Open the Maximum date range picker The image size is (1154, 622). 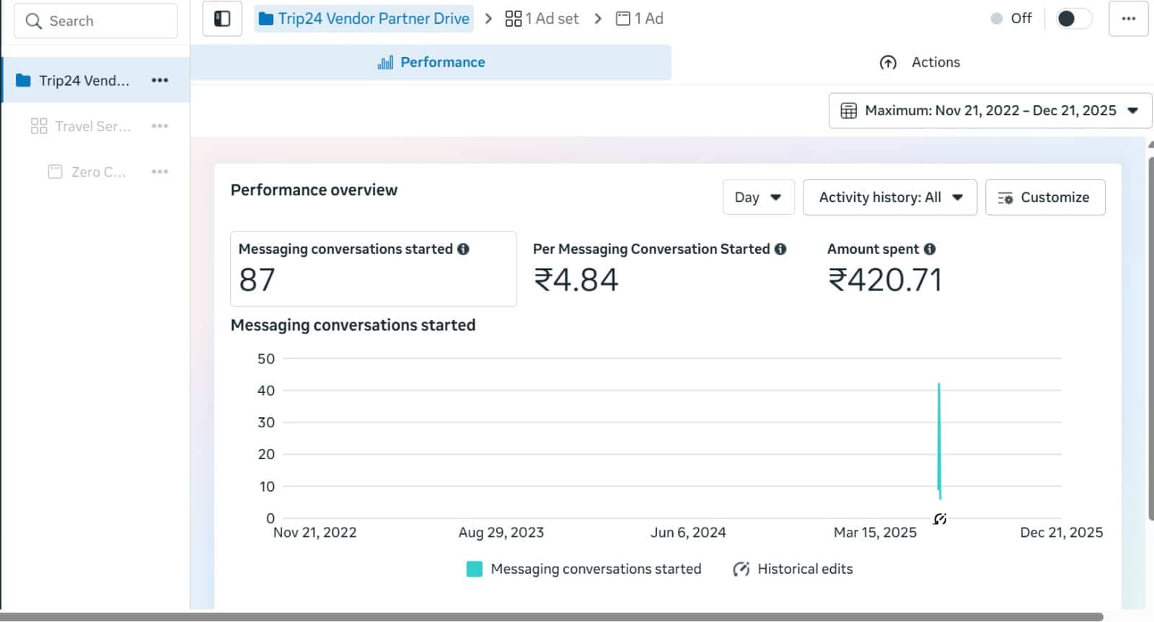(990, 111)
